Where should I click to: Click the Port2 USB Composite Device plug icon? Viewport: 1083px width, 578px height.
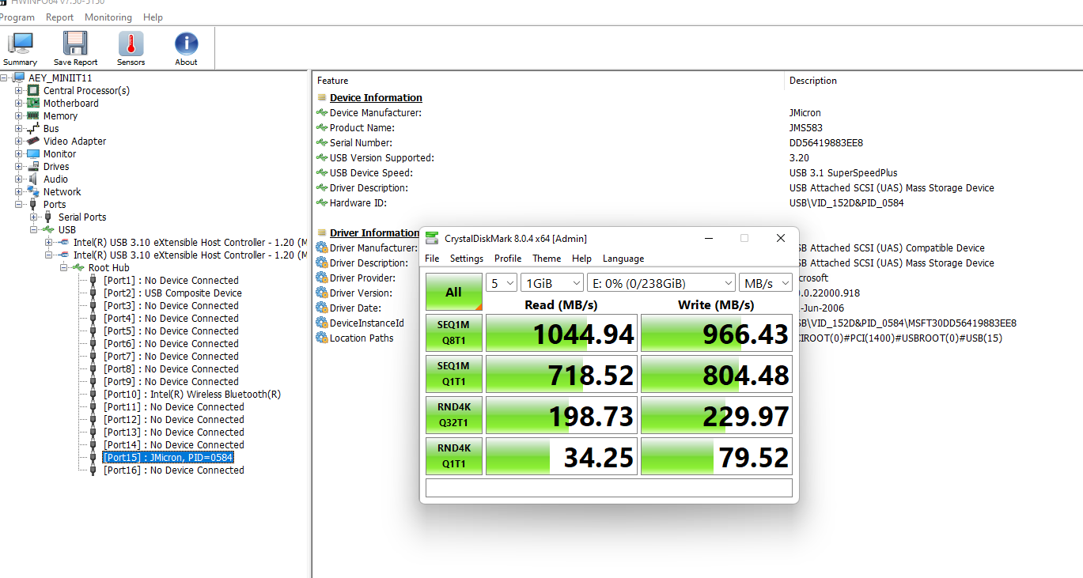click(94, 293)
